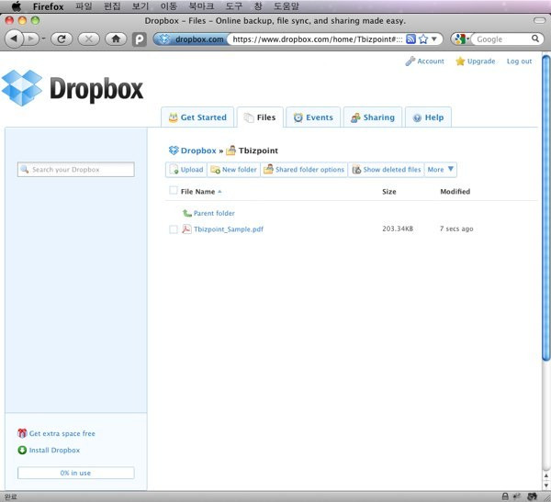
Task: Open the 보기 menu
Action: tap(141, 6)
